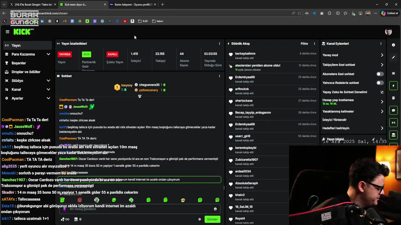Click the Kick logo
401x225 pixels.
(24, 32)
